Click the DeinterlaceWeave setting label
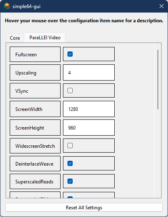This screenshot has width=168, height=217. [35, 164]
